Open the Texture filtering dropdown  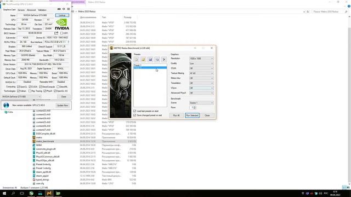201,73
